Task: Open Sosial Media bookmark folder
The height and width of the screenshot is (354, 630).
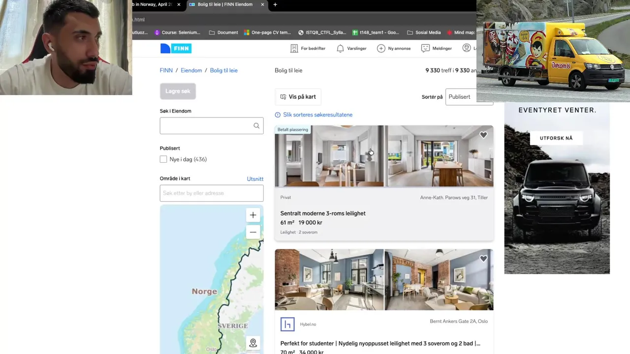Action: point(424,32)
